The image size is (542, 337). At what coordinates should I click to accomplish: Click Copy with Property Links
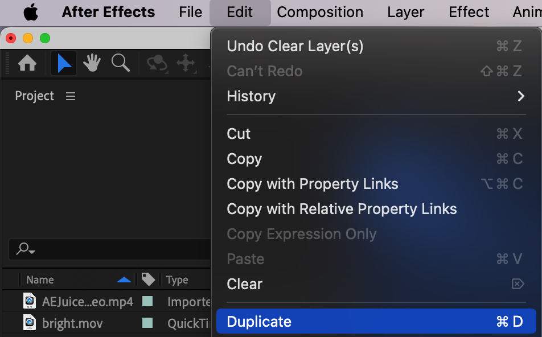tap(313, 184)
